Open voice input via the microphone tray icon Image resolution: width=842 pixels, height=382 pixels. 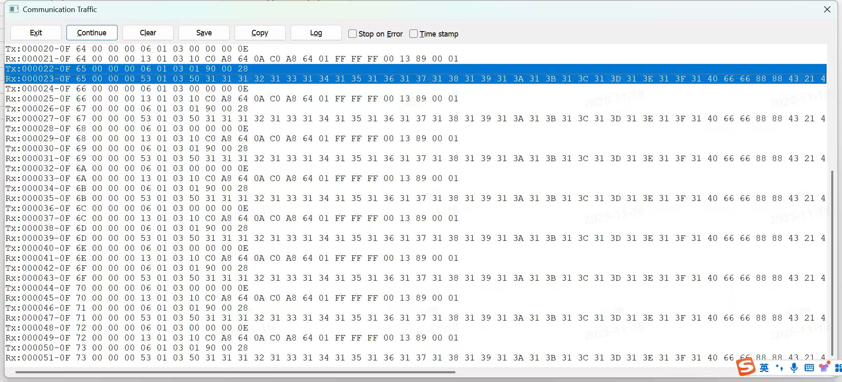point(794,367)
